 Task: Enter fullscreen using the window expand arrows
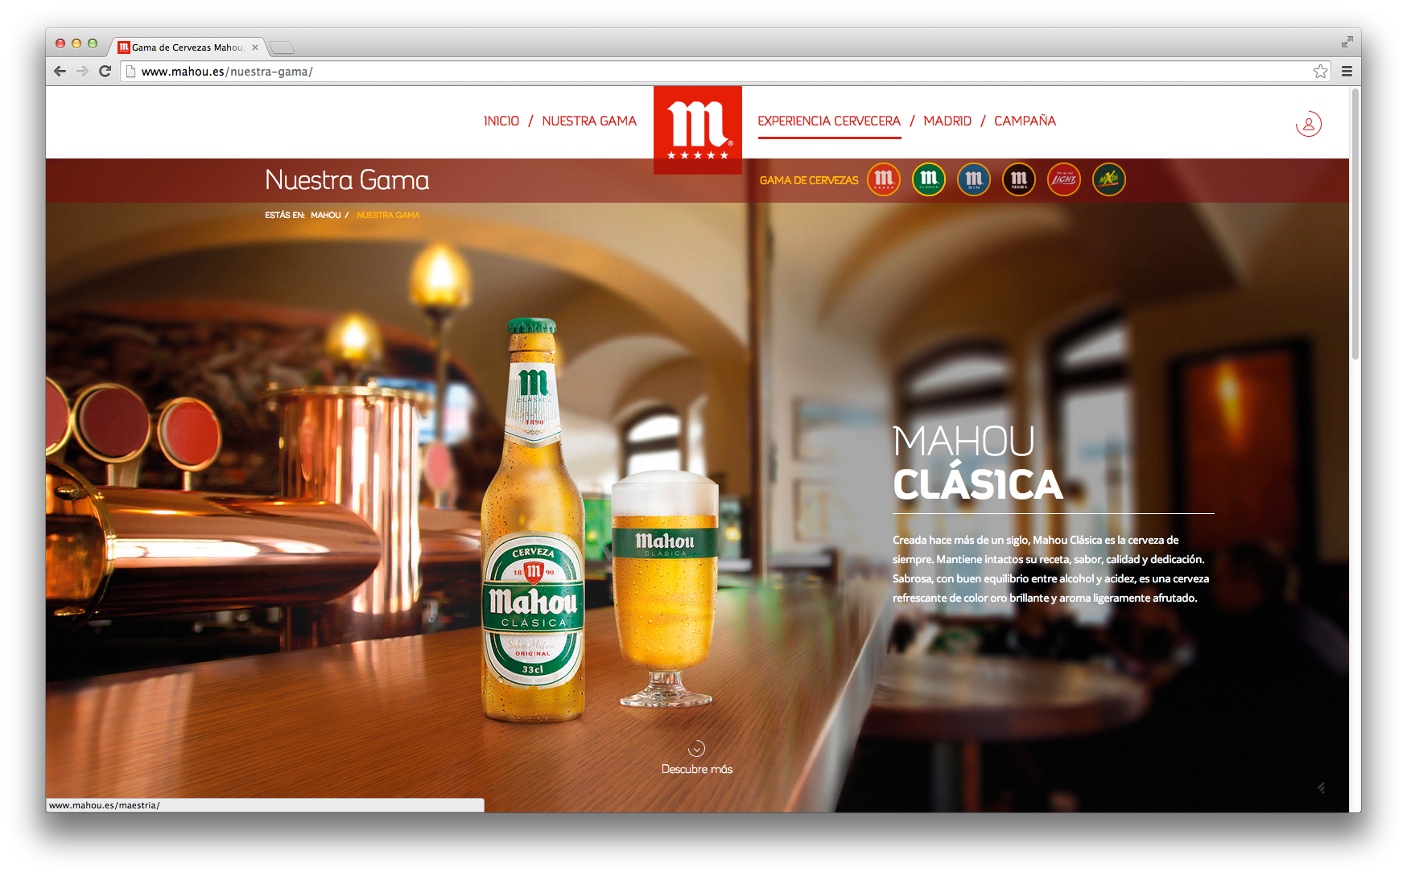(x=1347, y=42)
